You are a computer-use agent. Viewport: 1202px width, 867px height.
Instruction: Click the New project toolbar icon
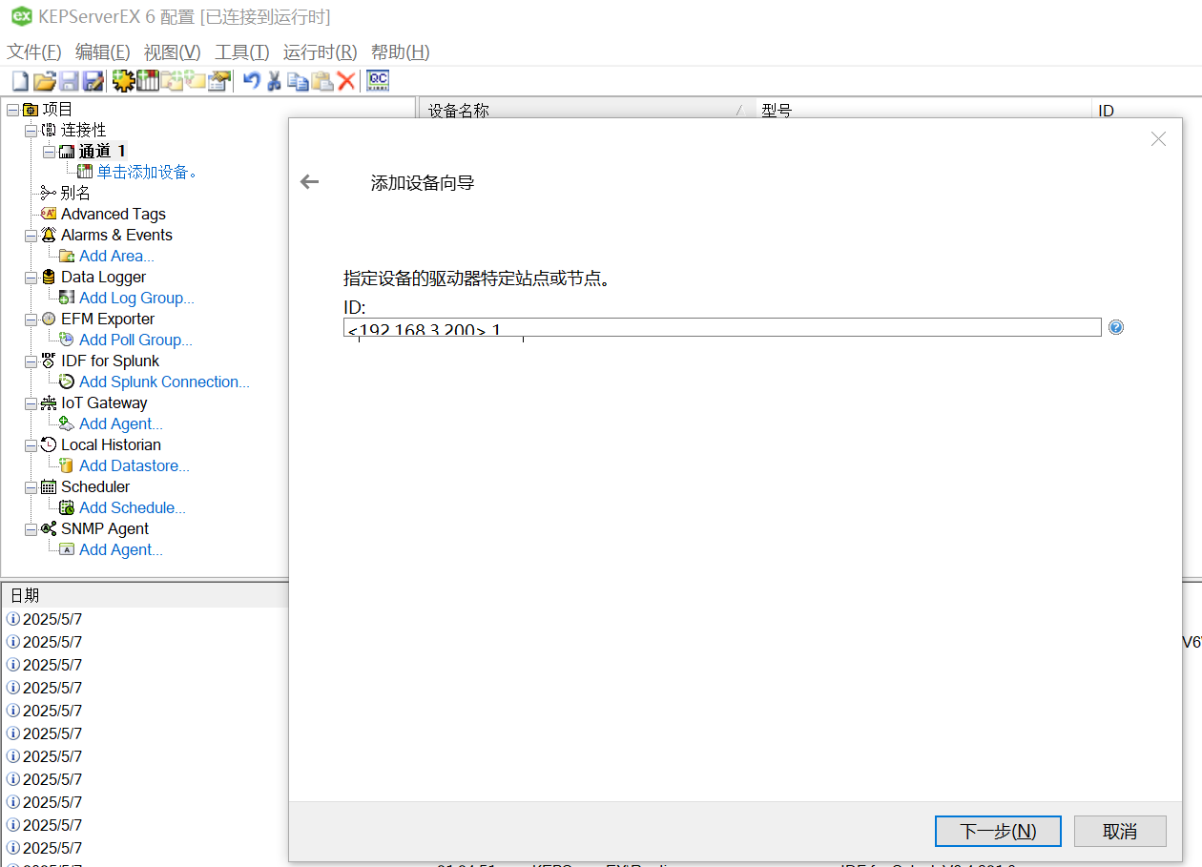click(19, 81)
